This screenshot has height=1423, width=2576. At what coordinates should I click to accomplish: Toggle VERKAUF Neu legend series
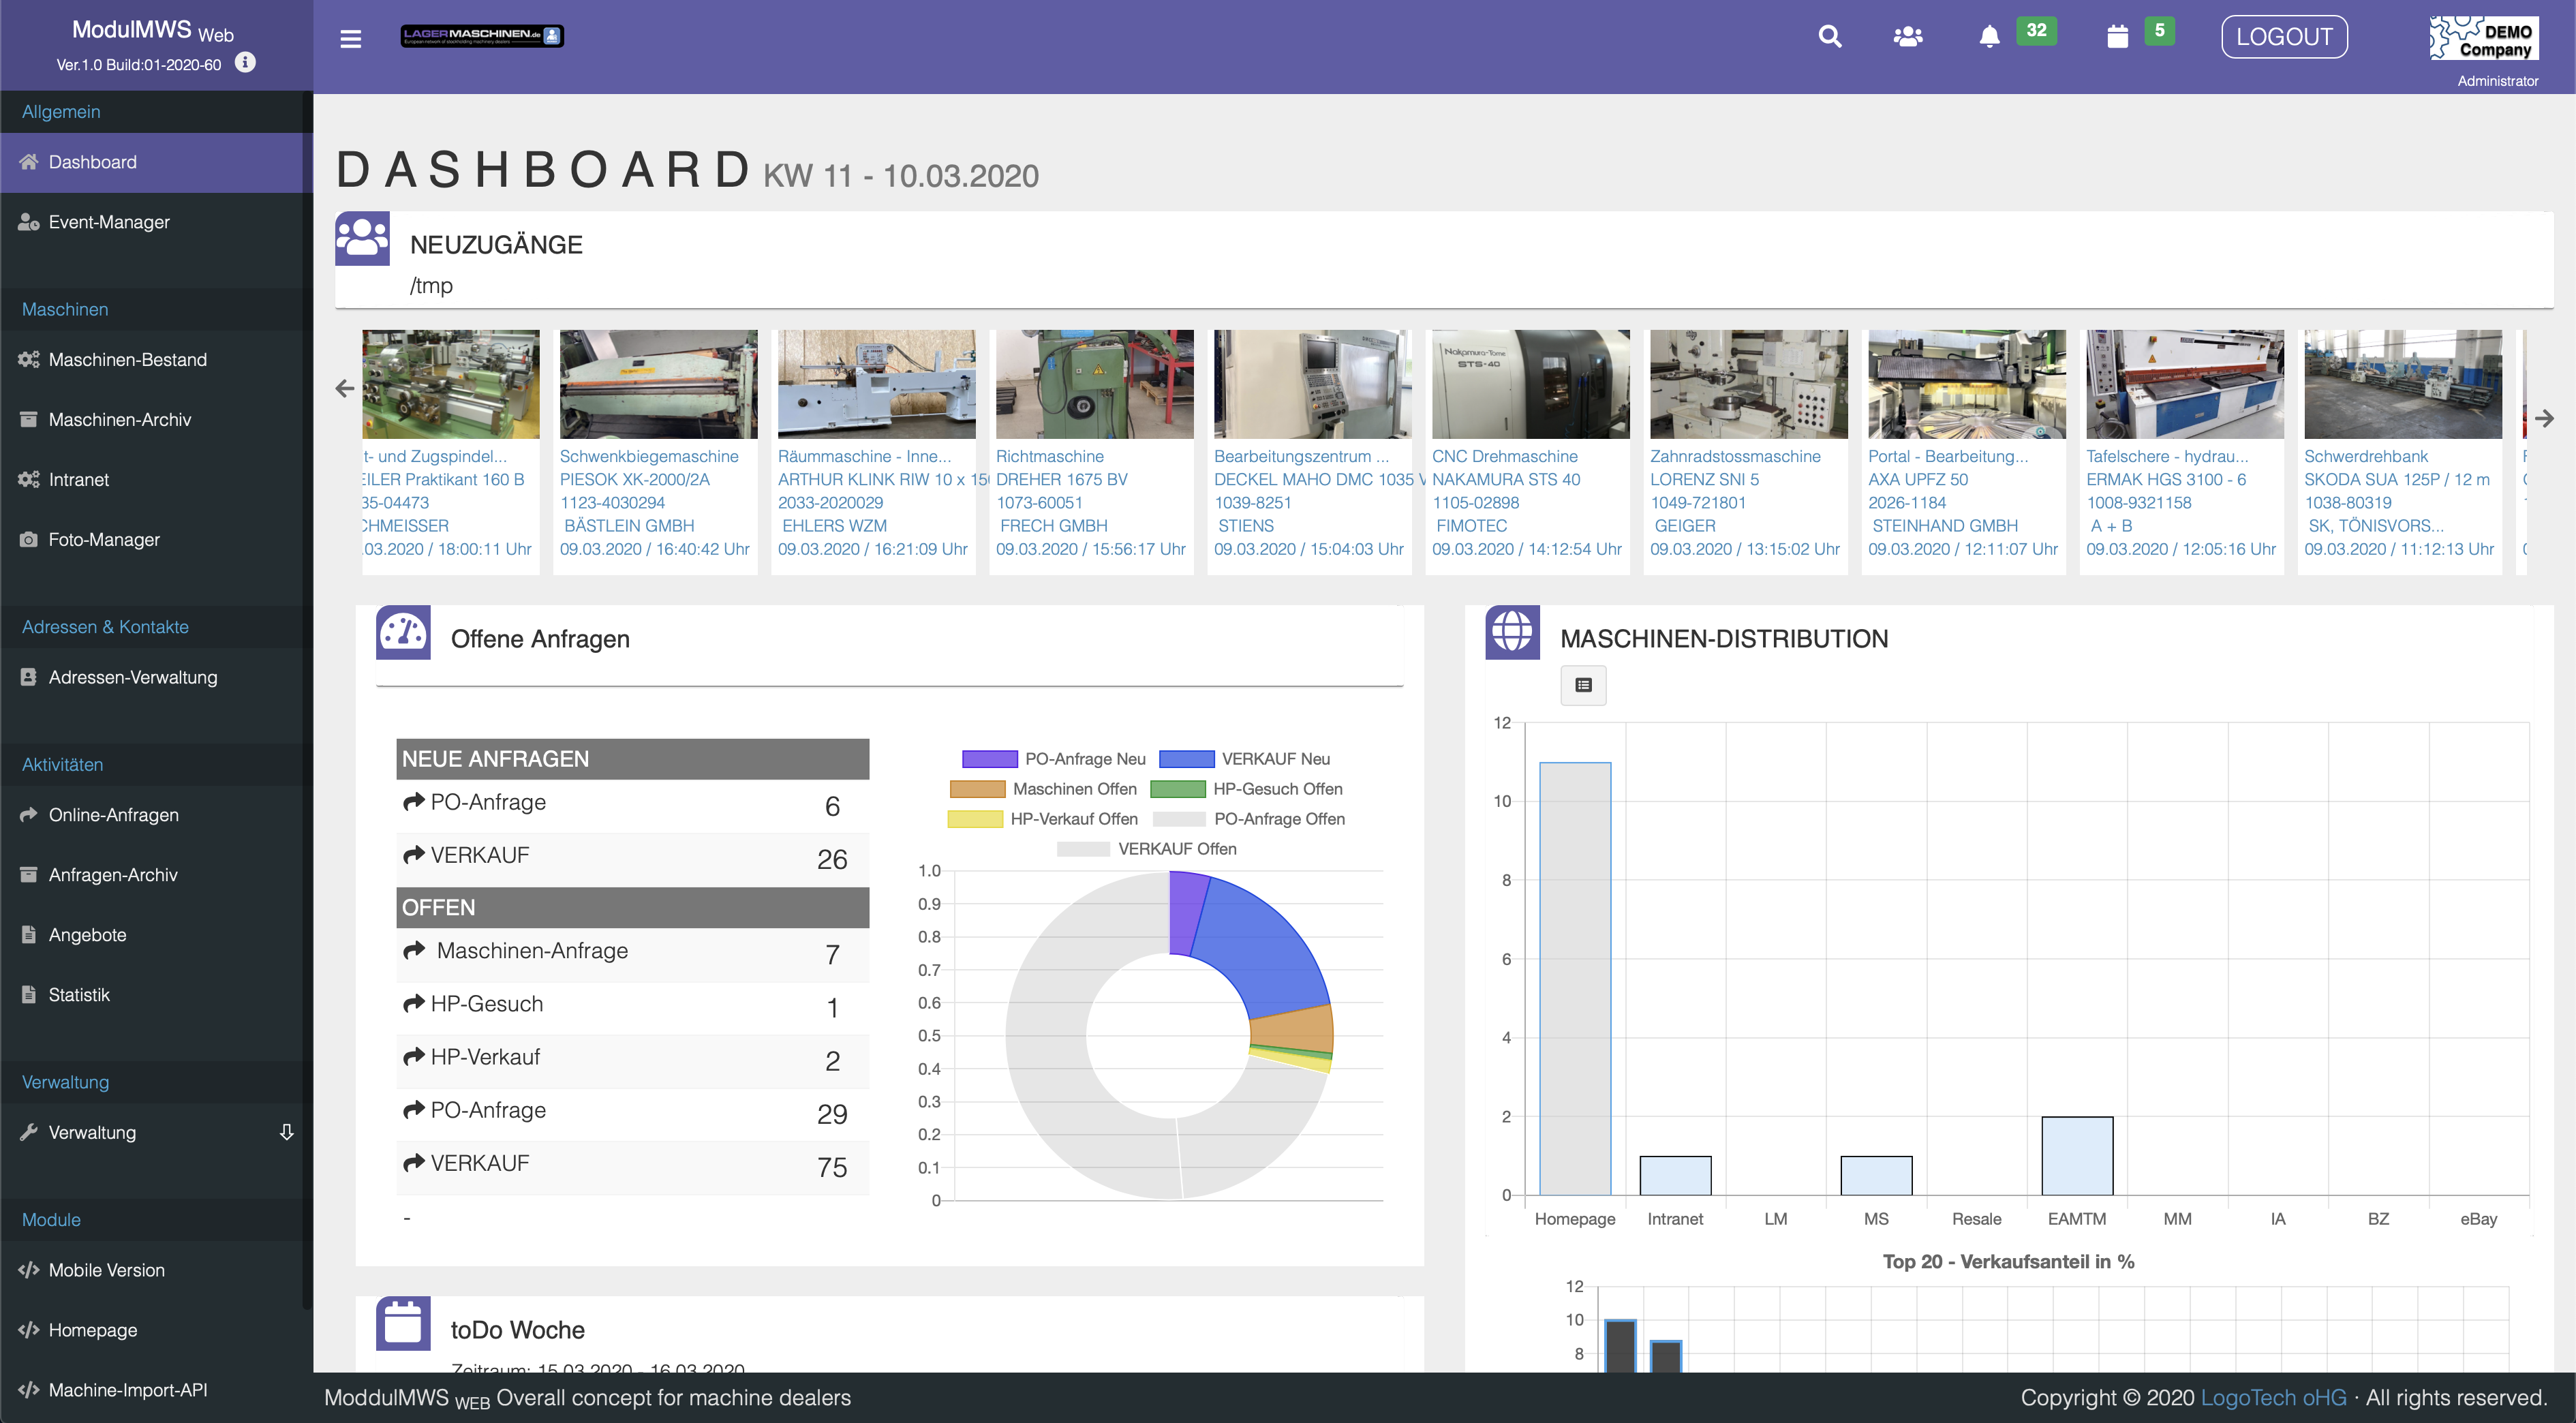[1275, 759]
